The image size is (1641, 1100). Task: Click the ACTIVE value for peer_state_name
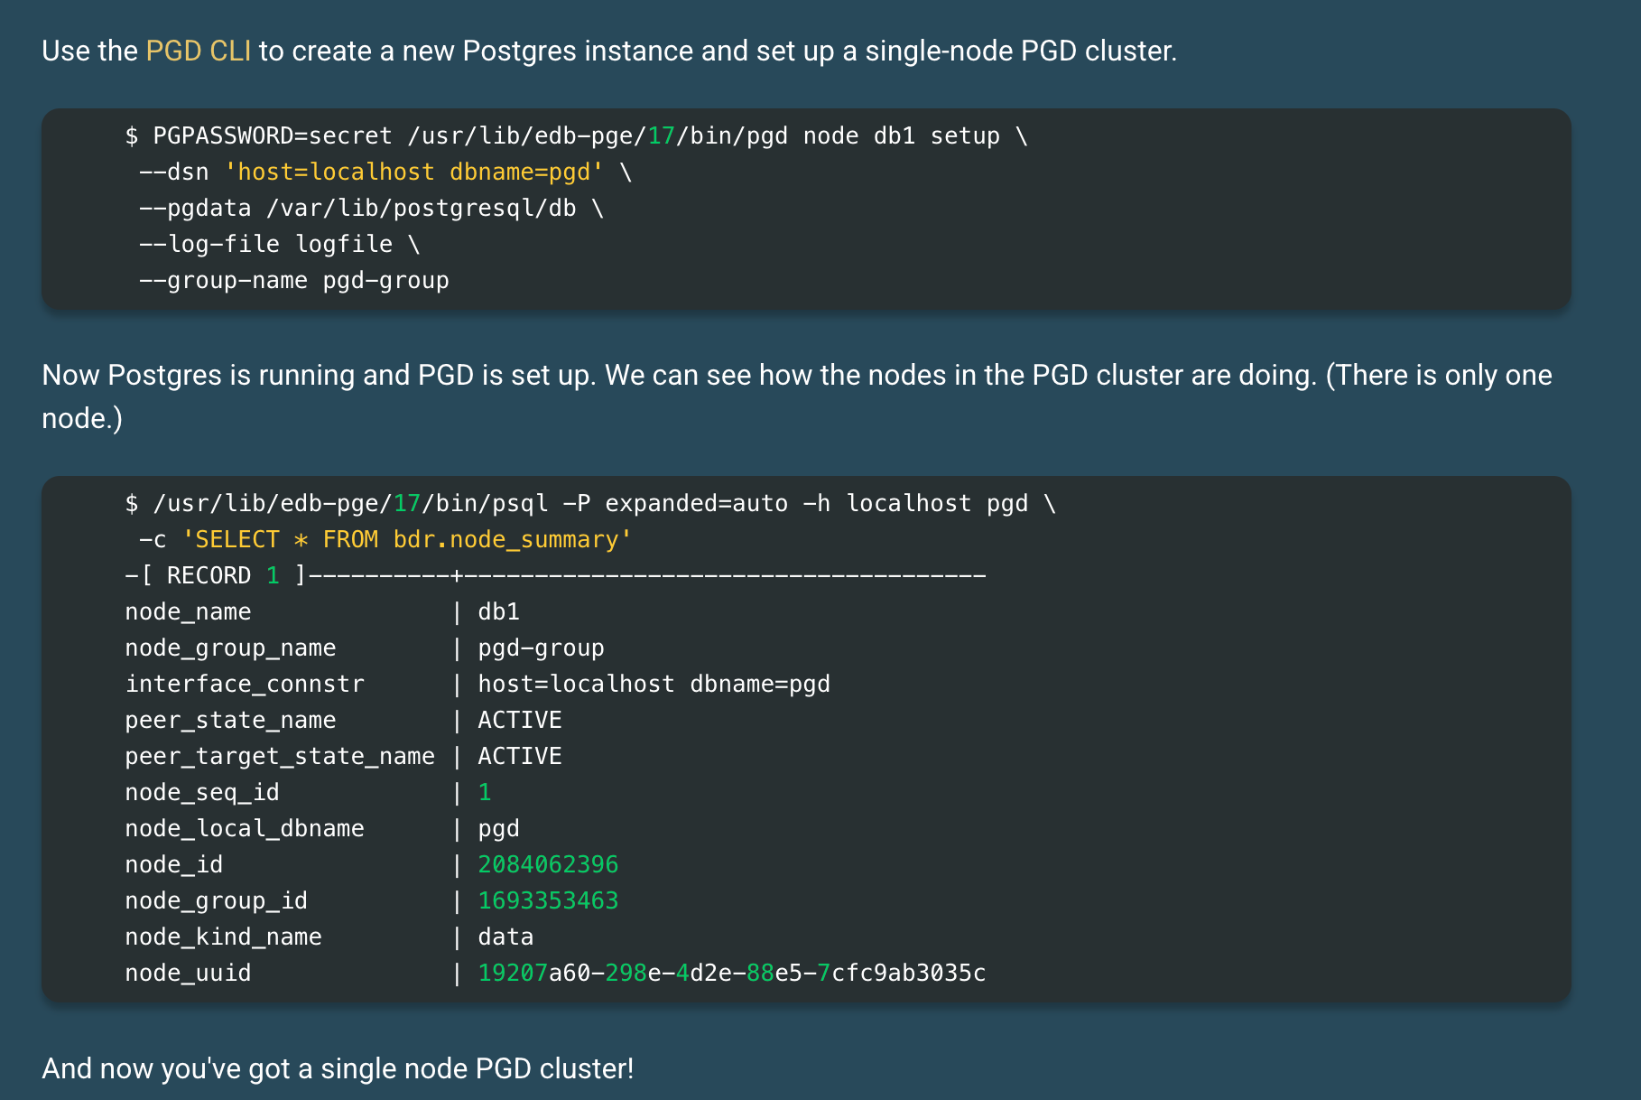click(x=520, y=720)
